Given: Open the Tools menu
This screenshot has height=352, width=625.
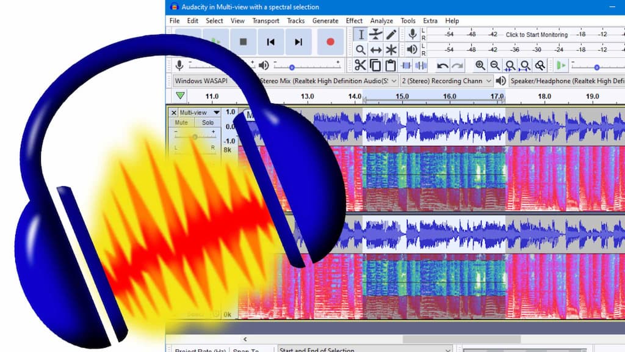Looking at the screenshot, I should pos(408,21).
